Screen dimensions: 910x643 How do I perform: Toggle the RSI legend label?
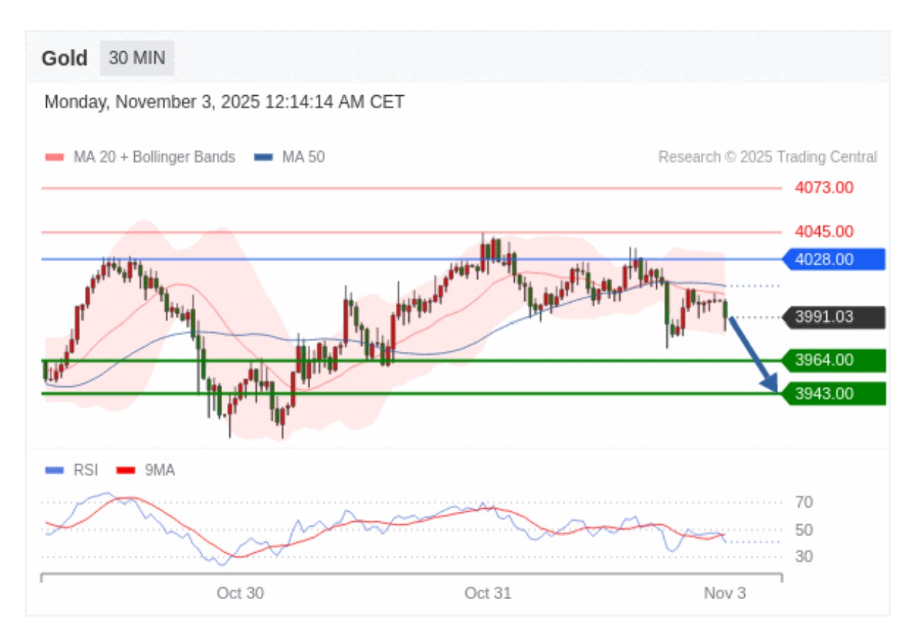point(85,471)
